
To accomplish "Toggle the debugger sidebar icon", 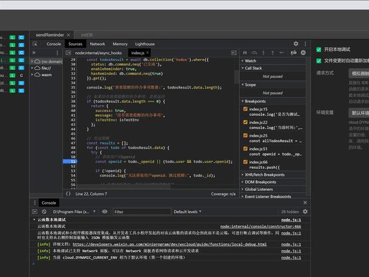I will (x=234, y=53).
